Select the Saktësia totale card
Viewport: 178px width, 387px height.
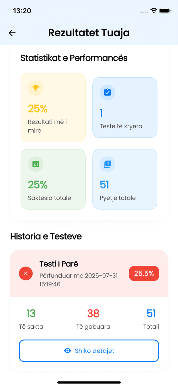(53, 179)
